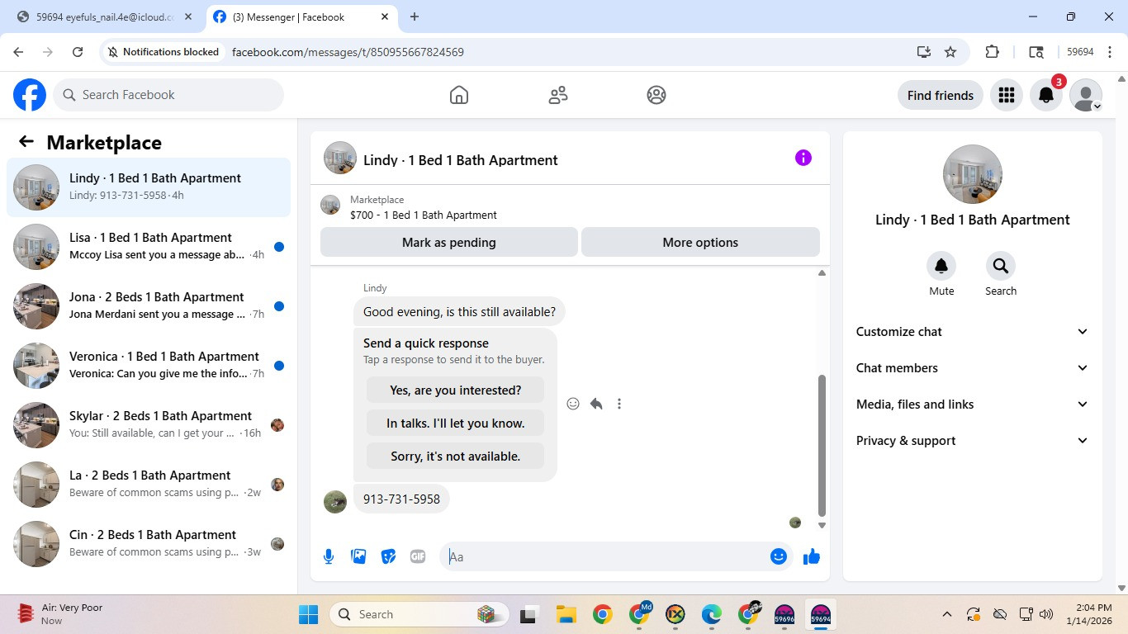Show hidden system tray icons

pyautogui.click(x=947, y=614)
